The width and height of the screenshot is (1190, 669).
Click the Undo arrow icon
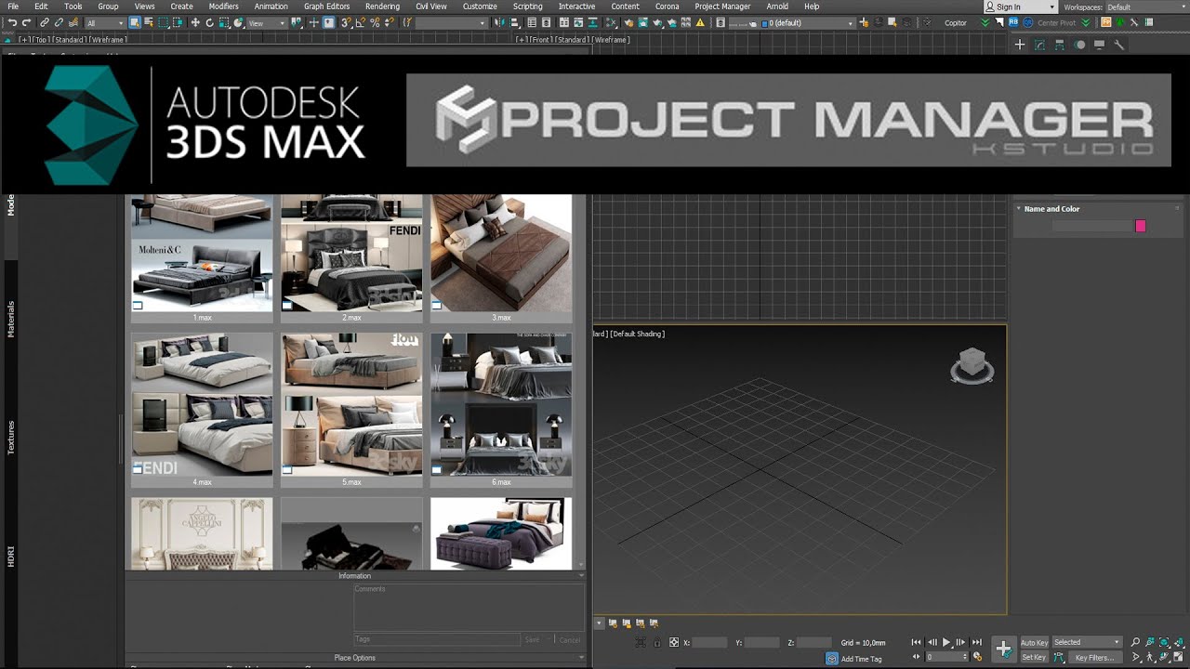(x=12, y=22)
